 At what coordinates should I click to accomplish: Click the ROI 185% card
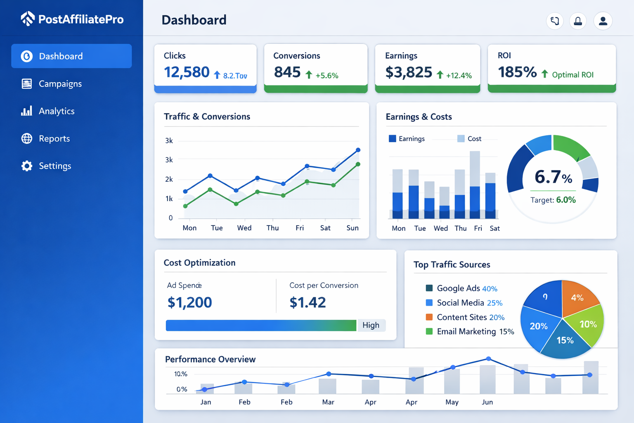point(551,68)
